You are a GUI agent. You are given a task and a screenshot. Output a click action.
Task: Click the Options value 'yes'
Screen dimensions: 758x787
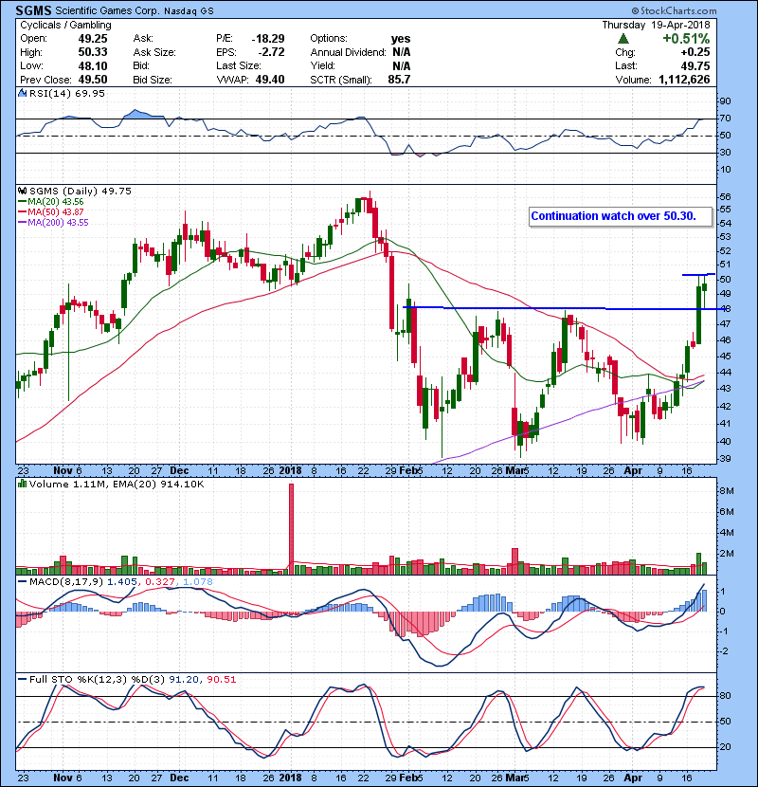coord(401,39)
